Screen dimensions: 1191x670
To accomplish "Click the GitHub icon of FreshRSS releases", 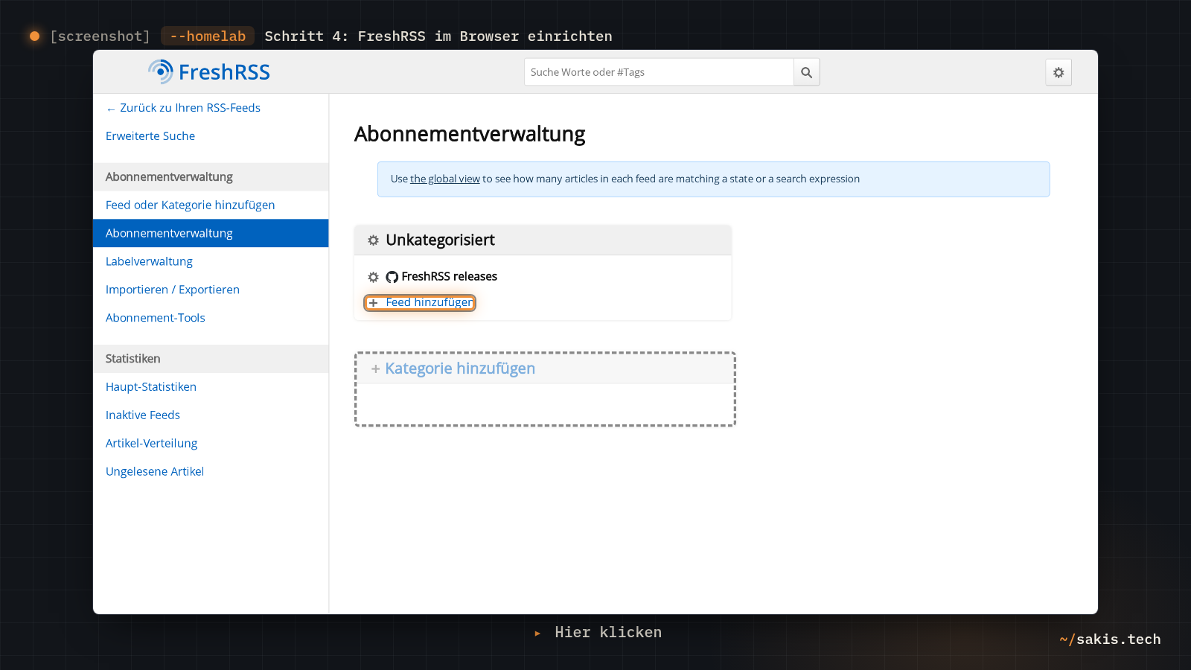I will click(x=392, y=277).
